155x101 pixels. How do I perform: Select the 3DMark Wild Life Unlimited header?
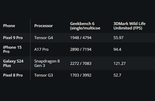(129, 26)
